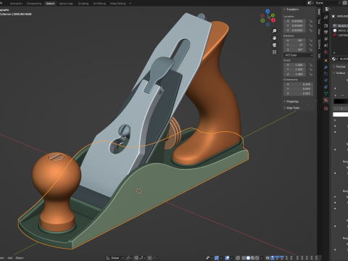Image resolution: width=348 pixels, height=261 pixels.
Task: Open the Object Constraints tab
Action: [326, 87]
